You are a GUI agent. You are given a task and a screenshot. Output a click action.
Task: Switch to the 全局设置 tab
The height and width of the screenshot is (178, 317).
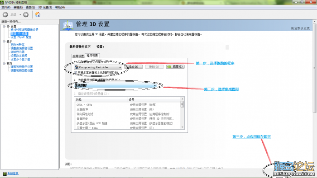pos(78,56)
